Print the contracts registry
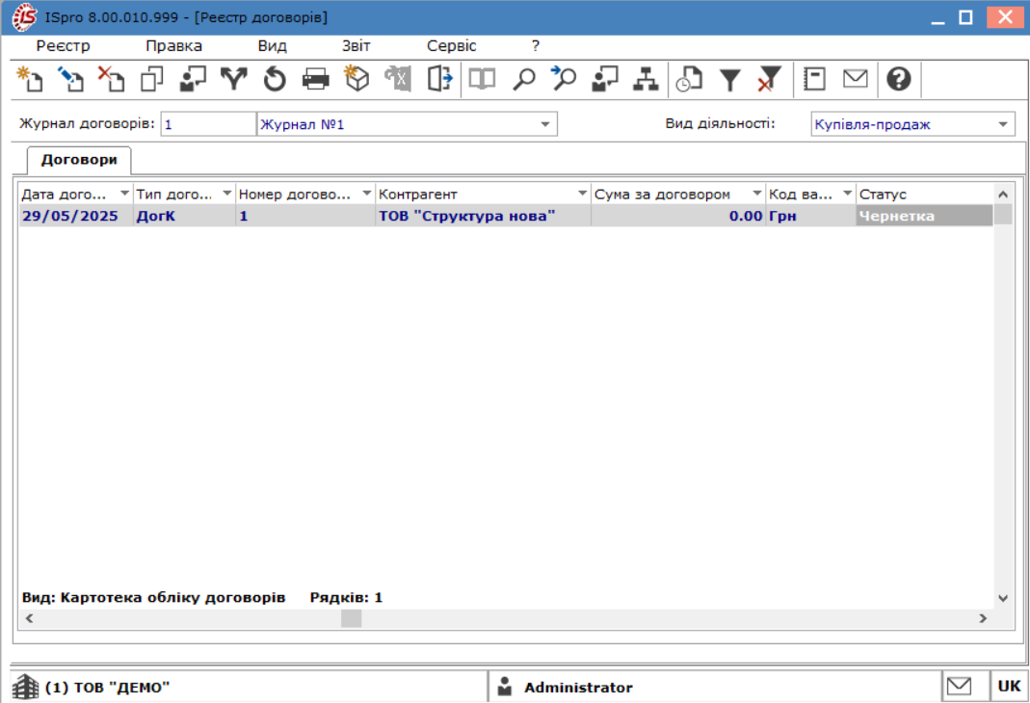1030x703 pixels. click(x=316, y=79)
